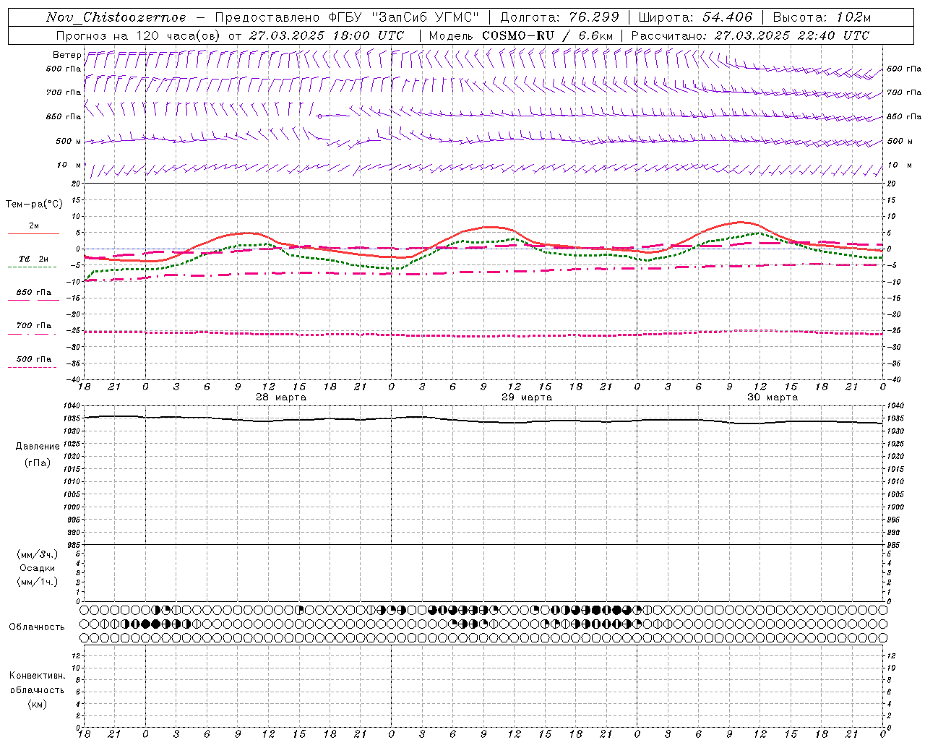Click the Ветер wind panel label
925x740 pixels.
tap(67, 55)
